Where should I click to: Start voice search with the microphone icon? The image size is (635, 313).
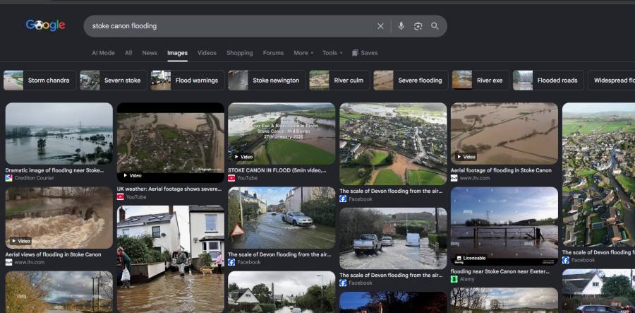401,26
